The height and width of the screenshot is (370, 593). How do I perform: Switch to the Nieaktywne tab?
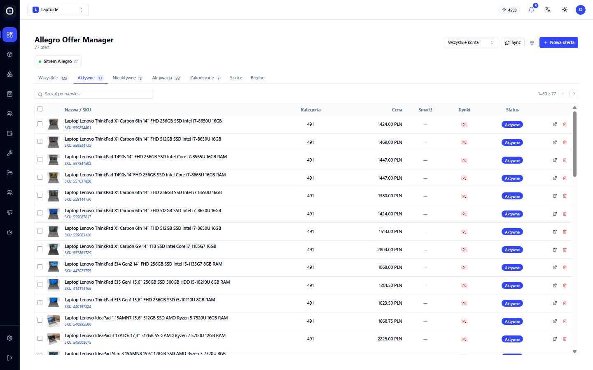[x=128, y=78]
